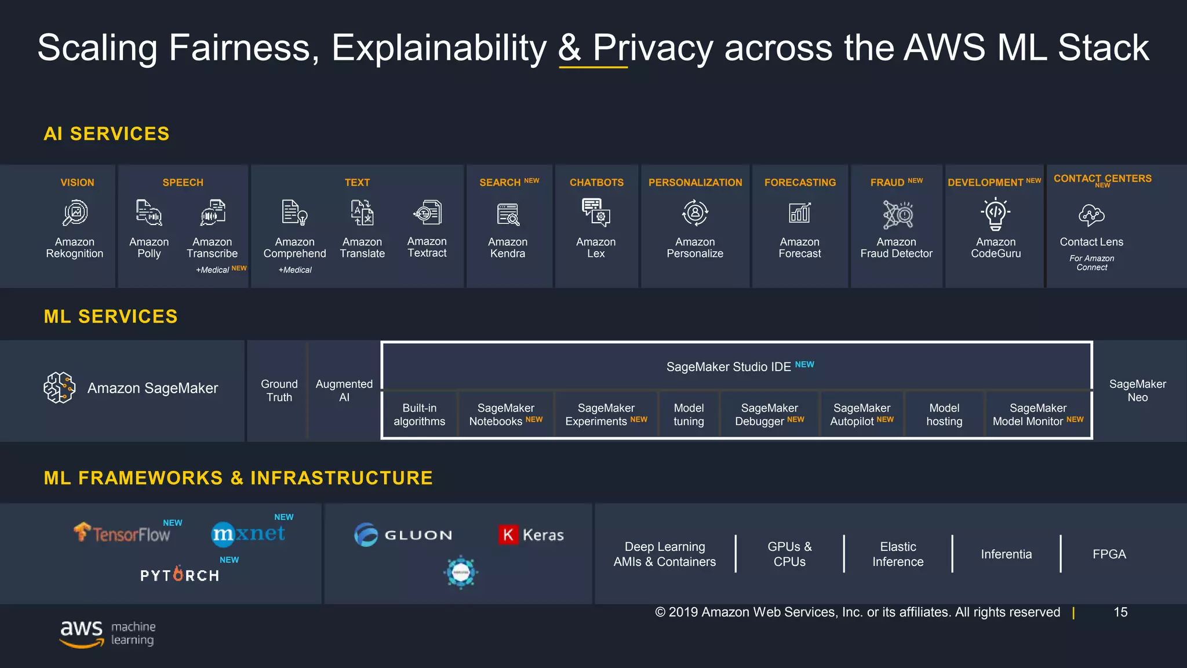Viewport: 1187px width, 668px height.
Task: Click the Gluon logo
Action: point(403,535)
